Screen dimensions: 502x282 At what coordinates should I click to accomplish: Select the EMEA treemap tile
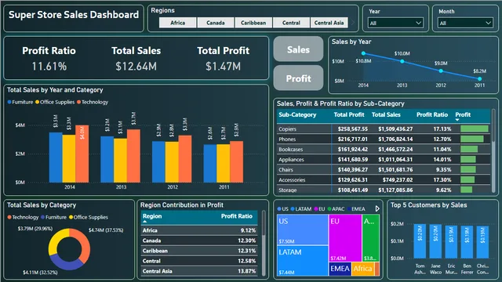340,269
